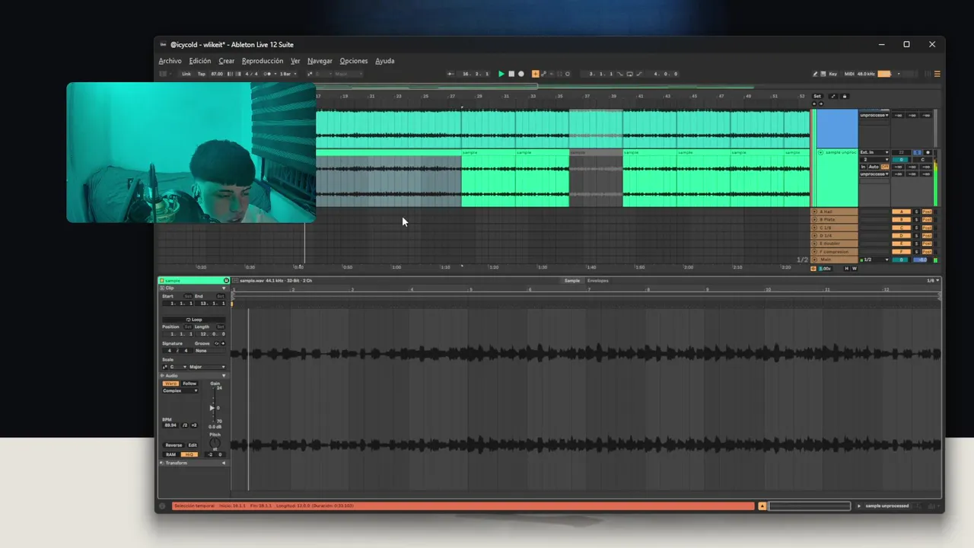Arm recording on the sample unprocessed track

[x=928, y=152]
